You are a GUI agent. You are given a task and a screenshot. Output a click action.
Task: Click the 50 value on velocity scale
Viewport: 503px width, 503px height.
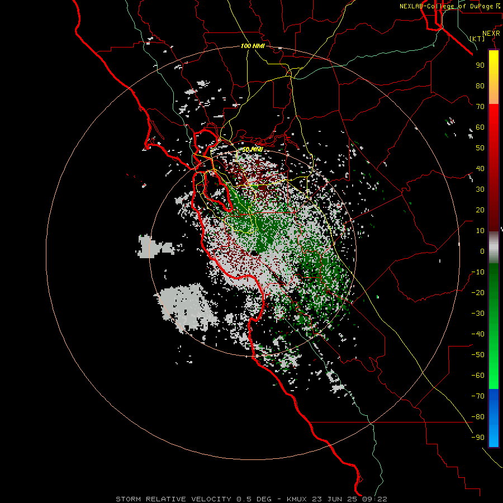480,148
